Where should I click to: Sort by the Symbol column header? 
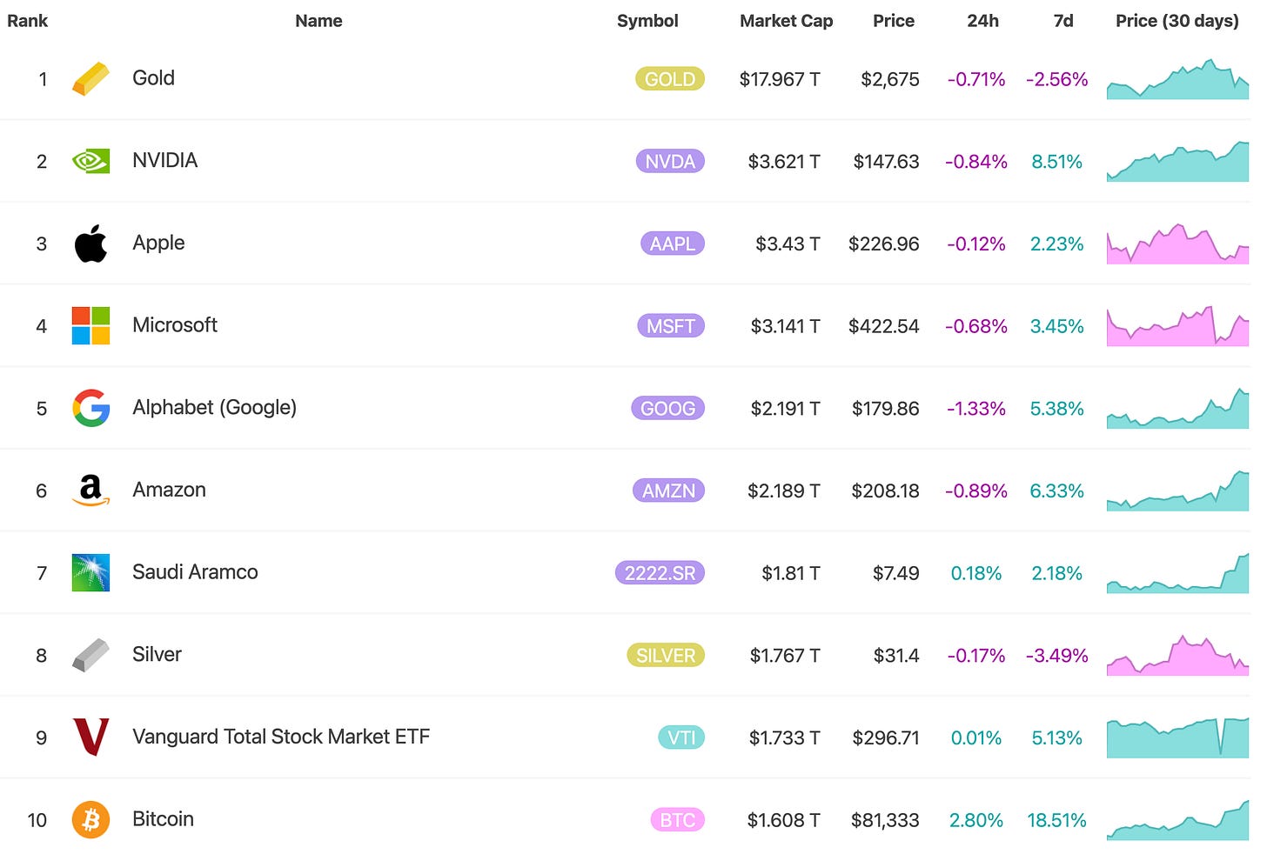[647, 21]
